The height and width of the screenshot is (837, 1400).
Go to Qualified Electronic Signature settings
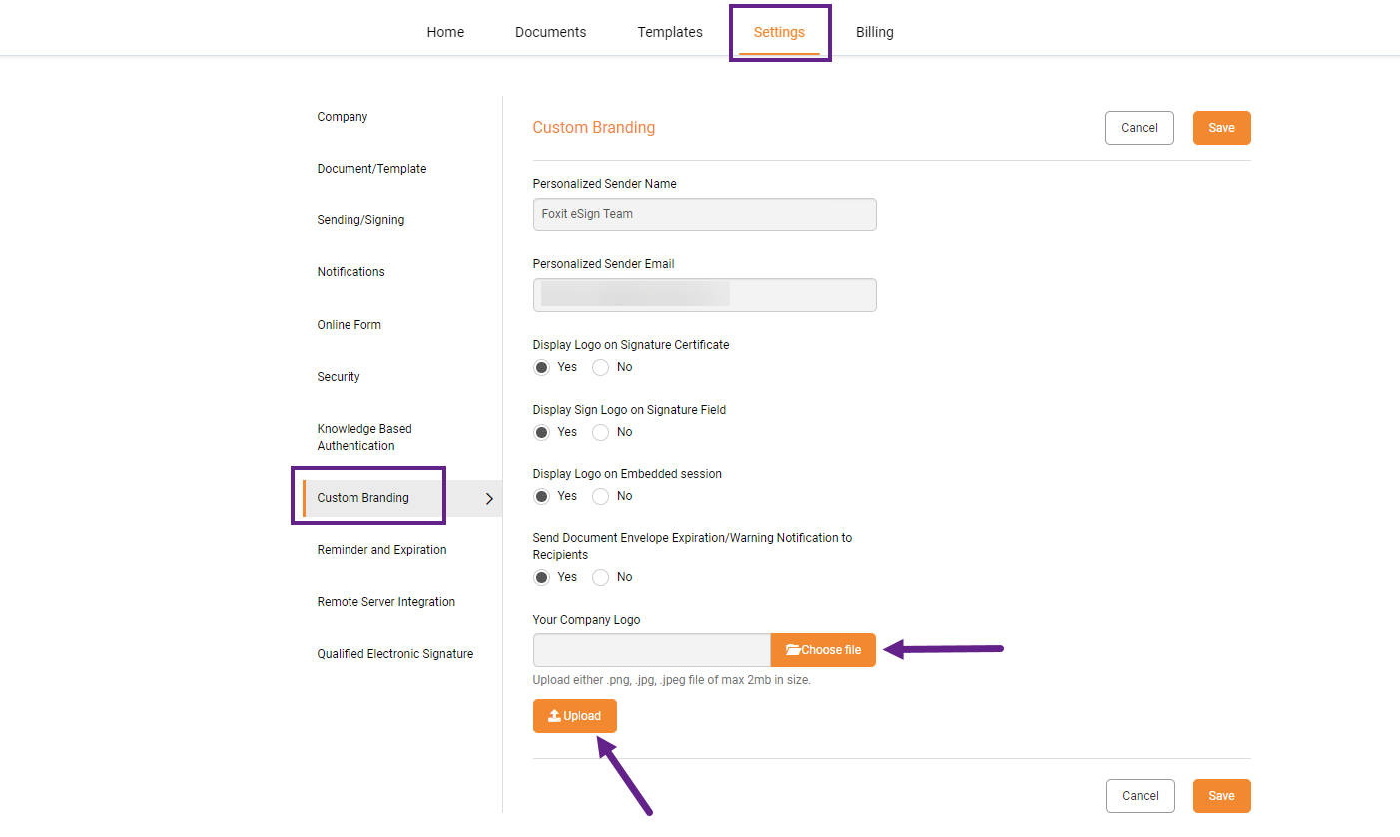pos(394,654)
